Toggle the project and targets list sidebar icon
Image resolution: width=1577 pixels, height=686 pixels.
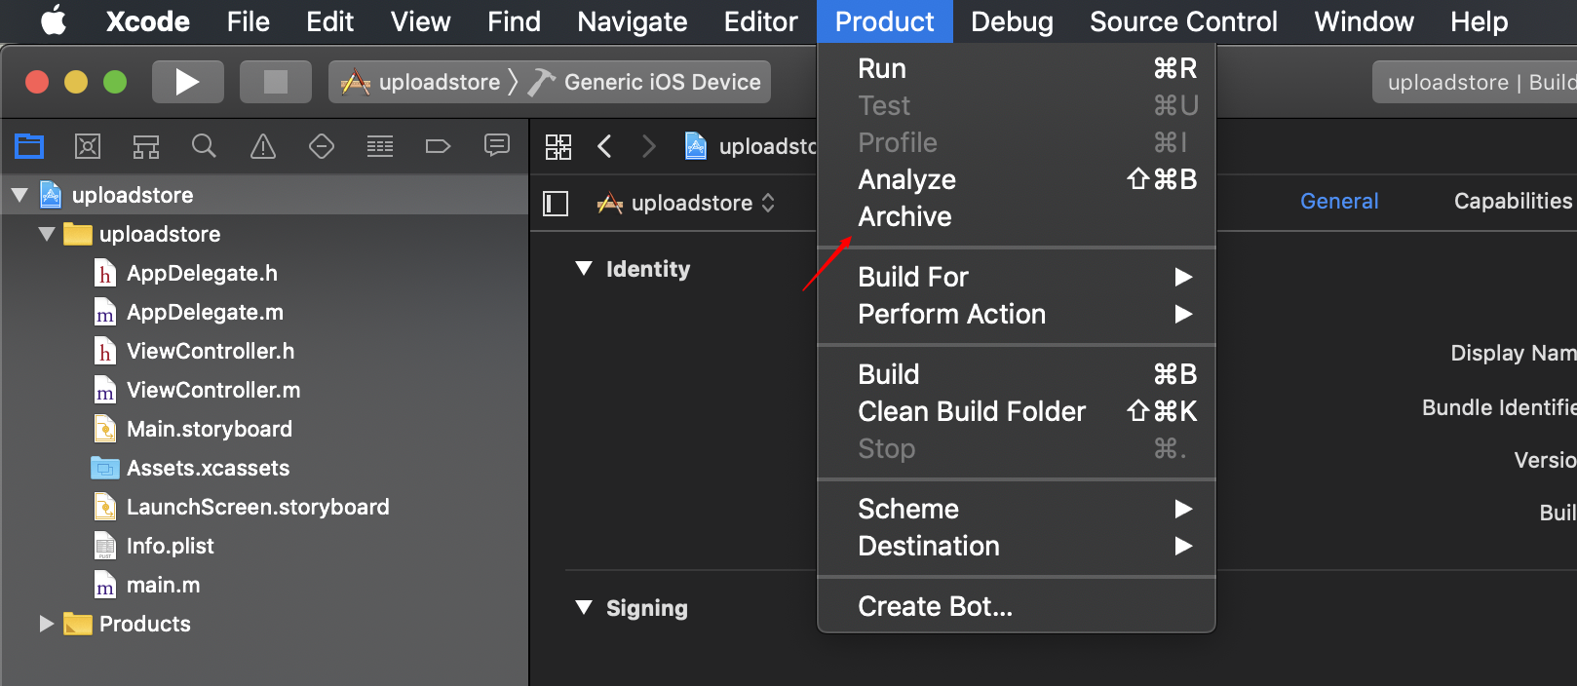pyautogui.click(x=556, y=203)
